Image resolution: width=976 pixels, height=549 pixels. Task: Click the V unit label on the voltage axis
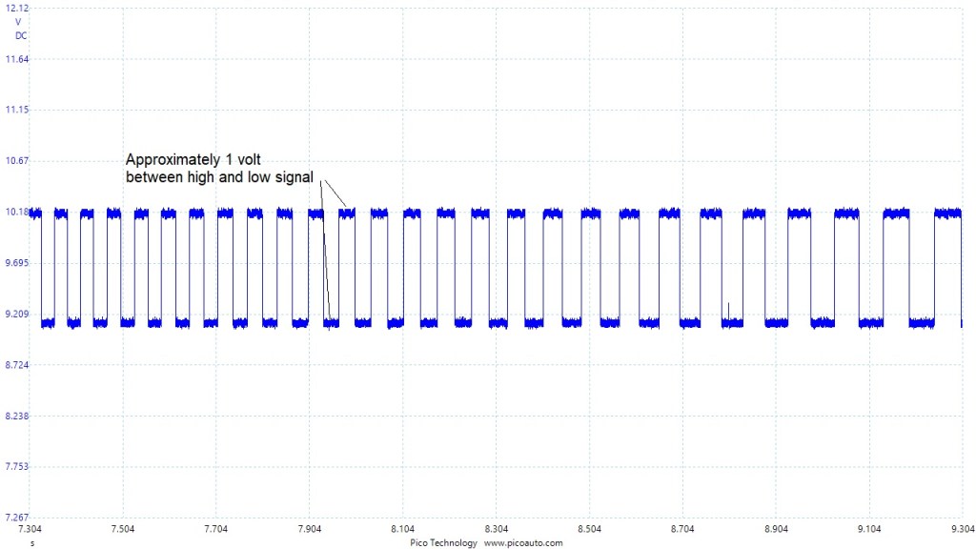tap(18, 21)
